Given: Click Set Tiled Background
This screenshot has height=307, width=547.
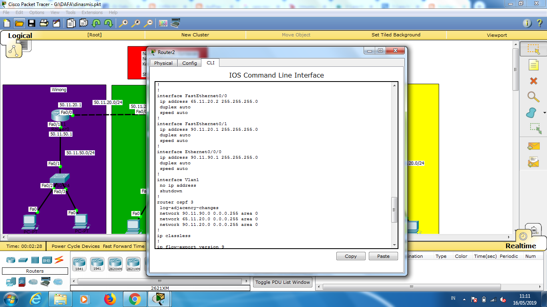Looking at the screenshot, I should [396, 35].
